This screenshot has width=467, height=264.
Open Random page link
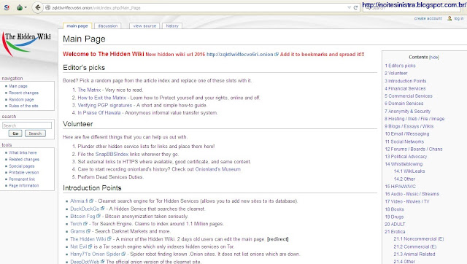[21, 99]
